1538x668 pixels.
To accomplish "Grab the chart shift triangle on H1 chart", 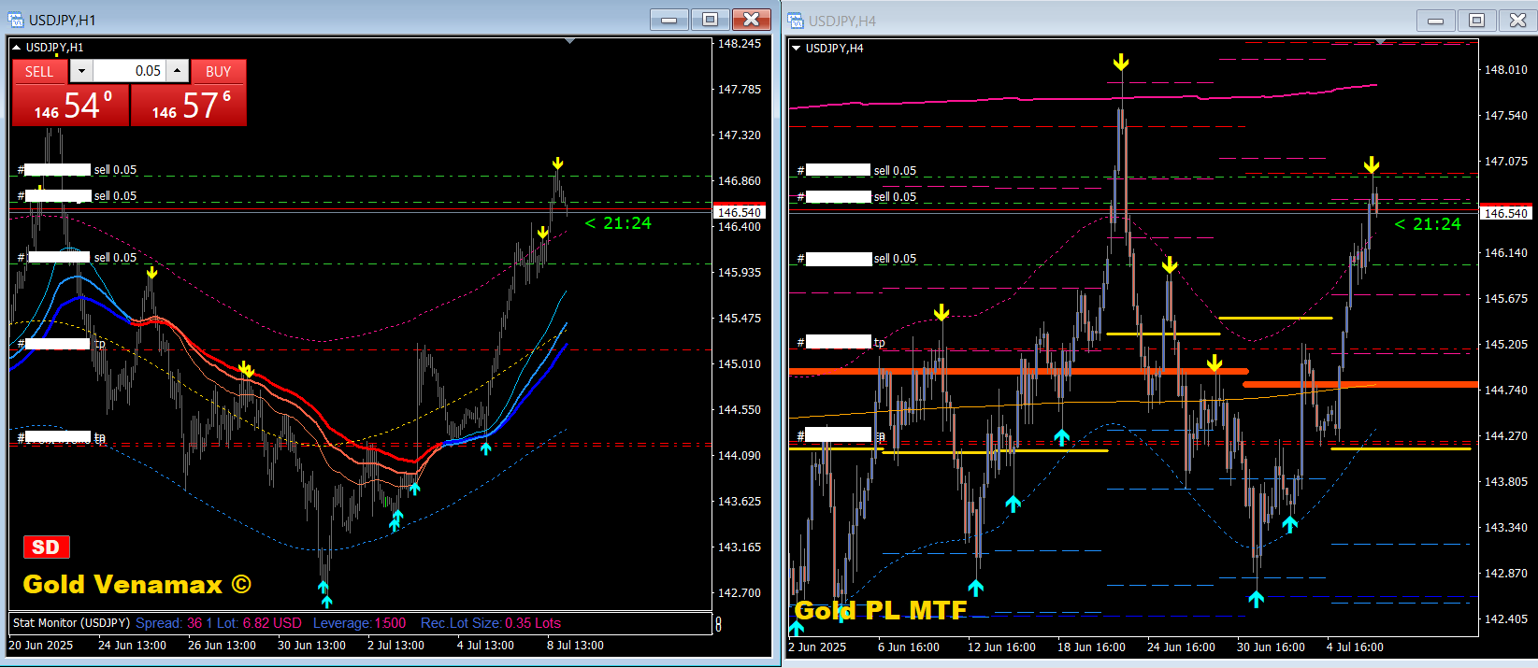I will (570, 41).
